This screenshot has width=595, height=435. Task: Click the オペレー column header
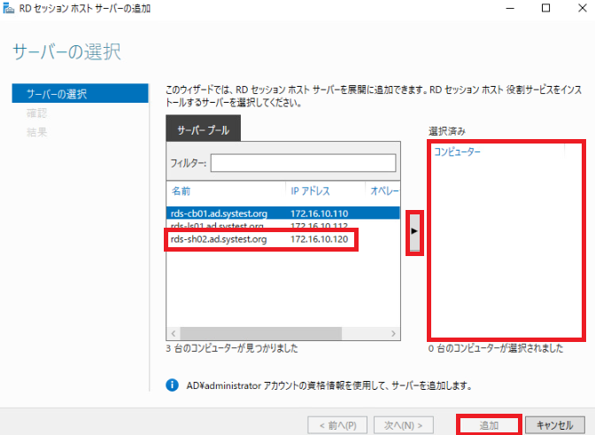[384, 190]
